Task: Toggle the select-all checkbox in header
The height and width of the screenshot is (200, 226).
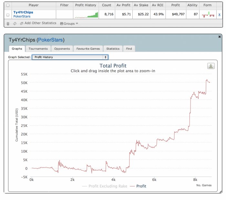Action: pos(8,6)
